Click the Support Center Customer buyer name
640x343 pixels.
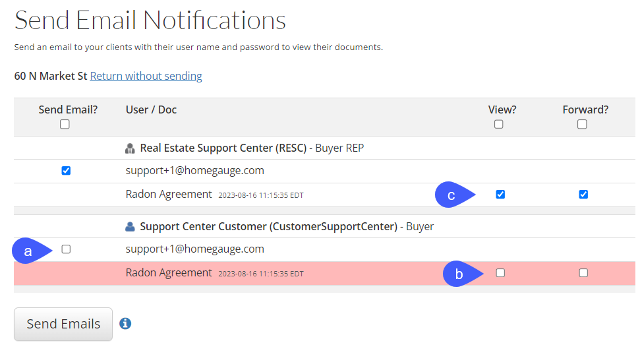click(268, 226)
